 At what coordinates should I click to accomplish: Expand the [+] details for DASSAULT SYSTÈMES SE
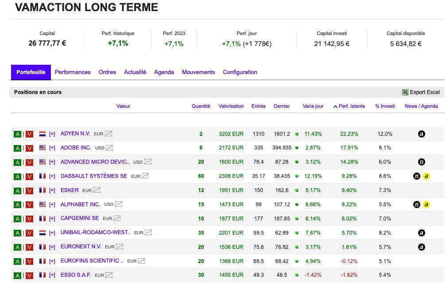tap(52, 176)
